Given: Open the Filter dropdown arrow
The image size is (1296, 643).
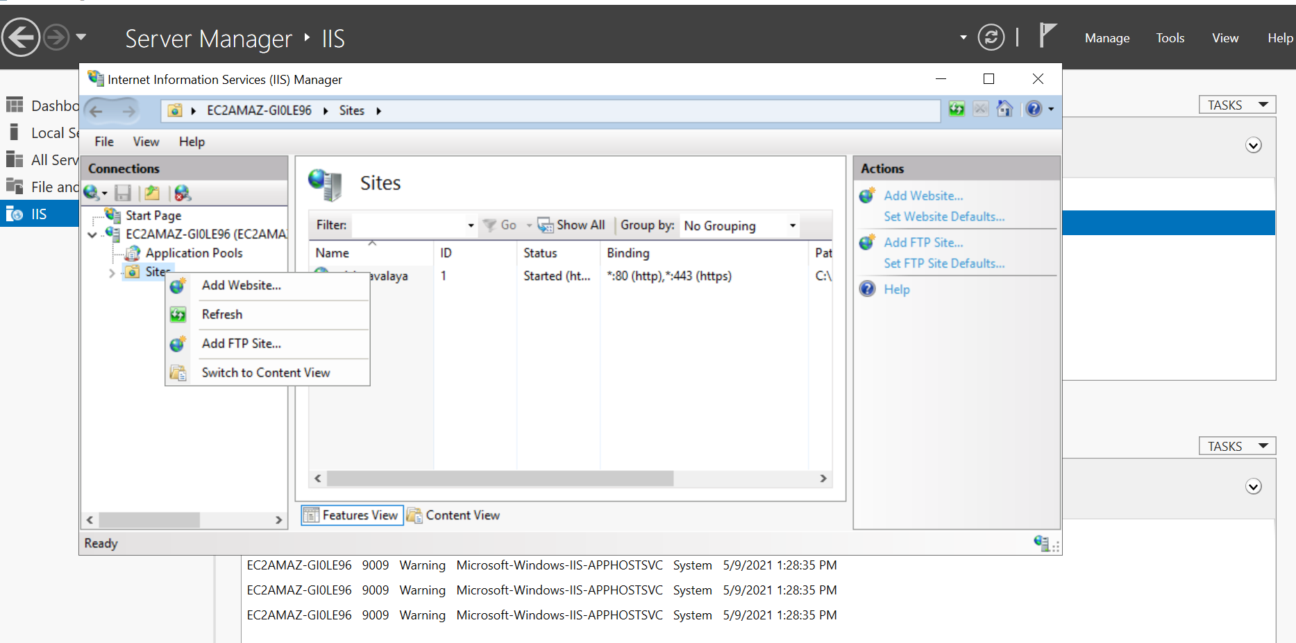Looking at the screenshot, I should (x=471, y=225).
